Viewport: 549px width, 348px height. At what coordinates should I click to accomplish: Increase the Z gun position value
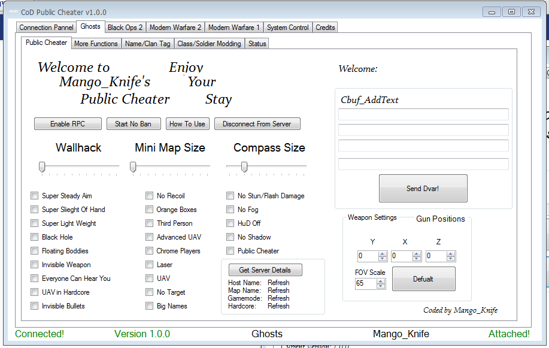point(451,254)
